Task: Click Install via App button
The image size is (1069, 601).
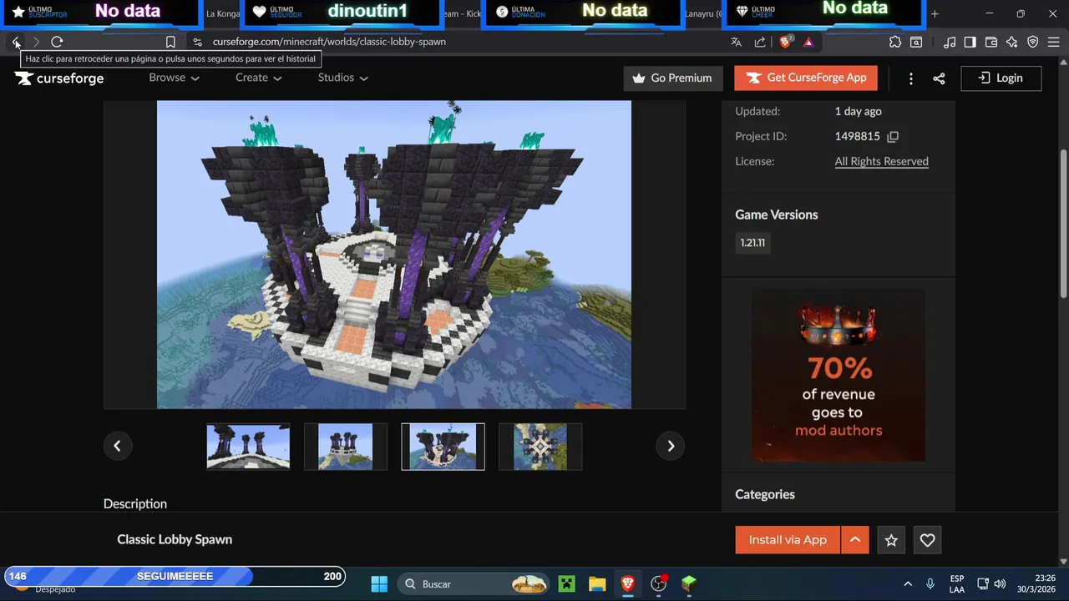Action: (x=788, y=540)
